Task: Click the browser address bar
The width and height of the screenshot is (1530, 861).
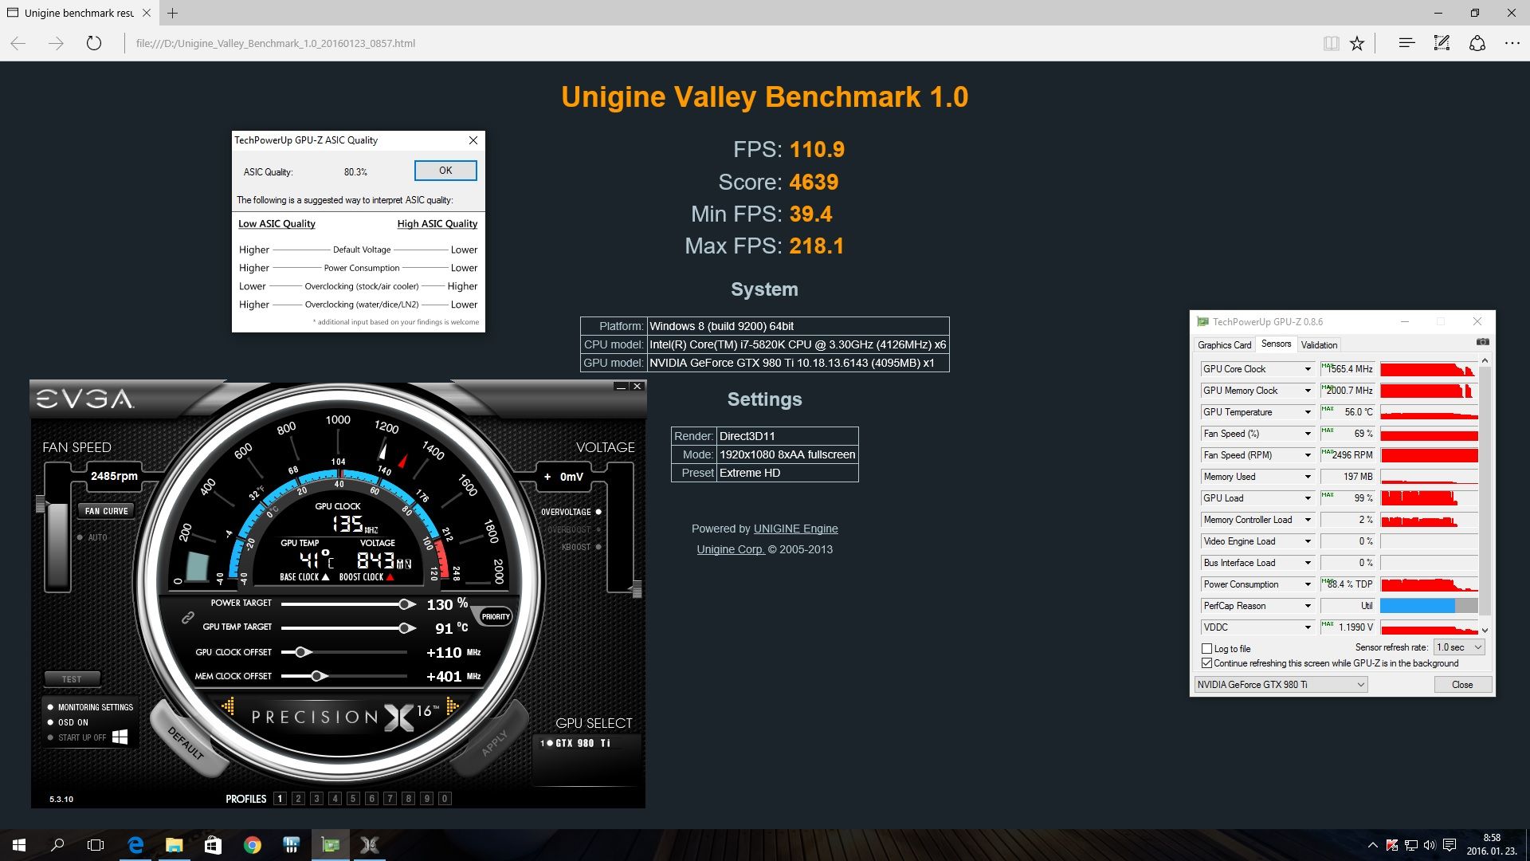Action: pos(717,43)
